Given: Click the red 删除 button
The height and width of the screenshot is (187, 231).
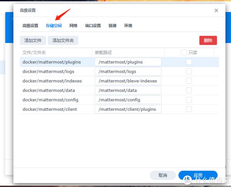Looking at the screenshot, I should pyautogui.click(x=208, y=40).
